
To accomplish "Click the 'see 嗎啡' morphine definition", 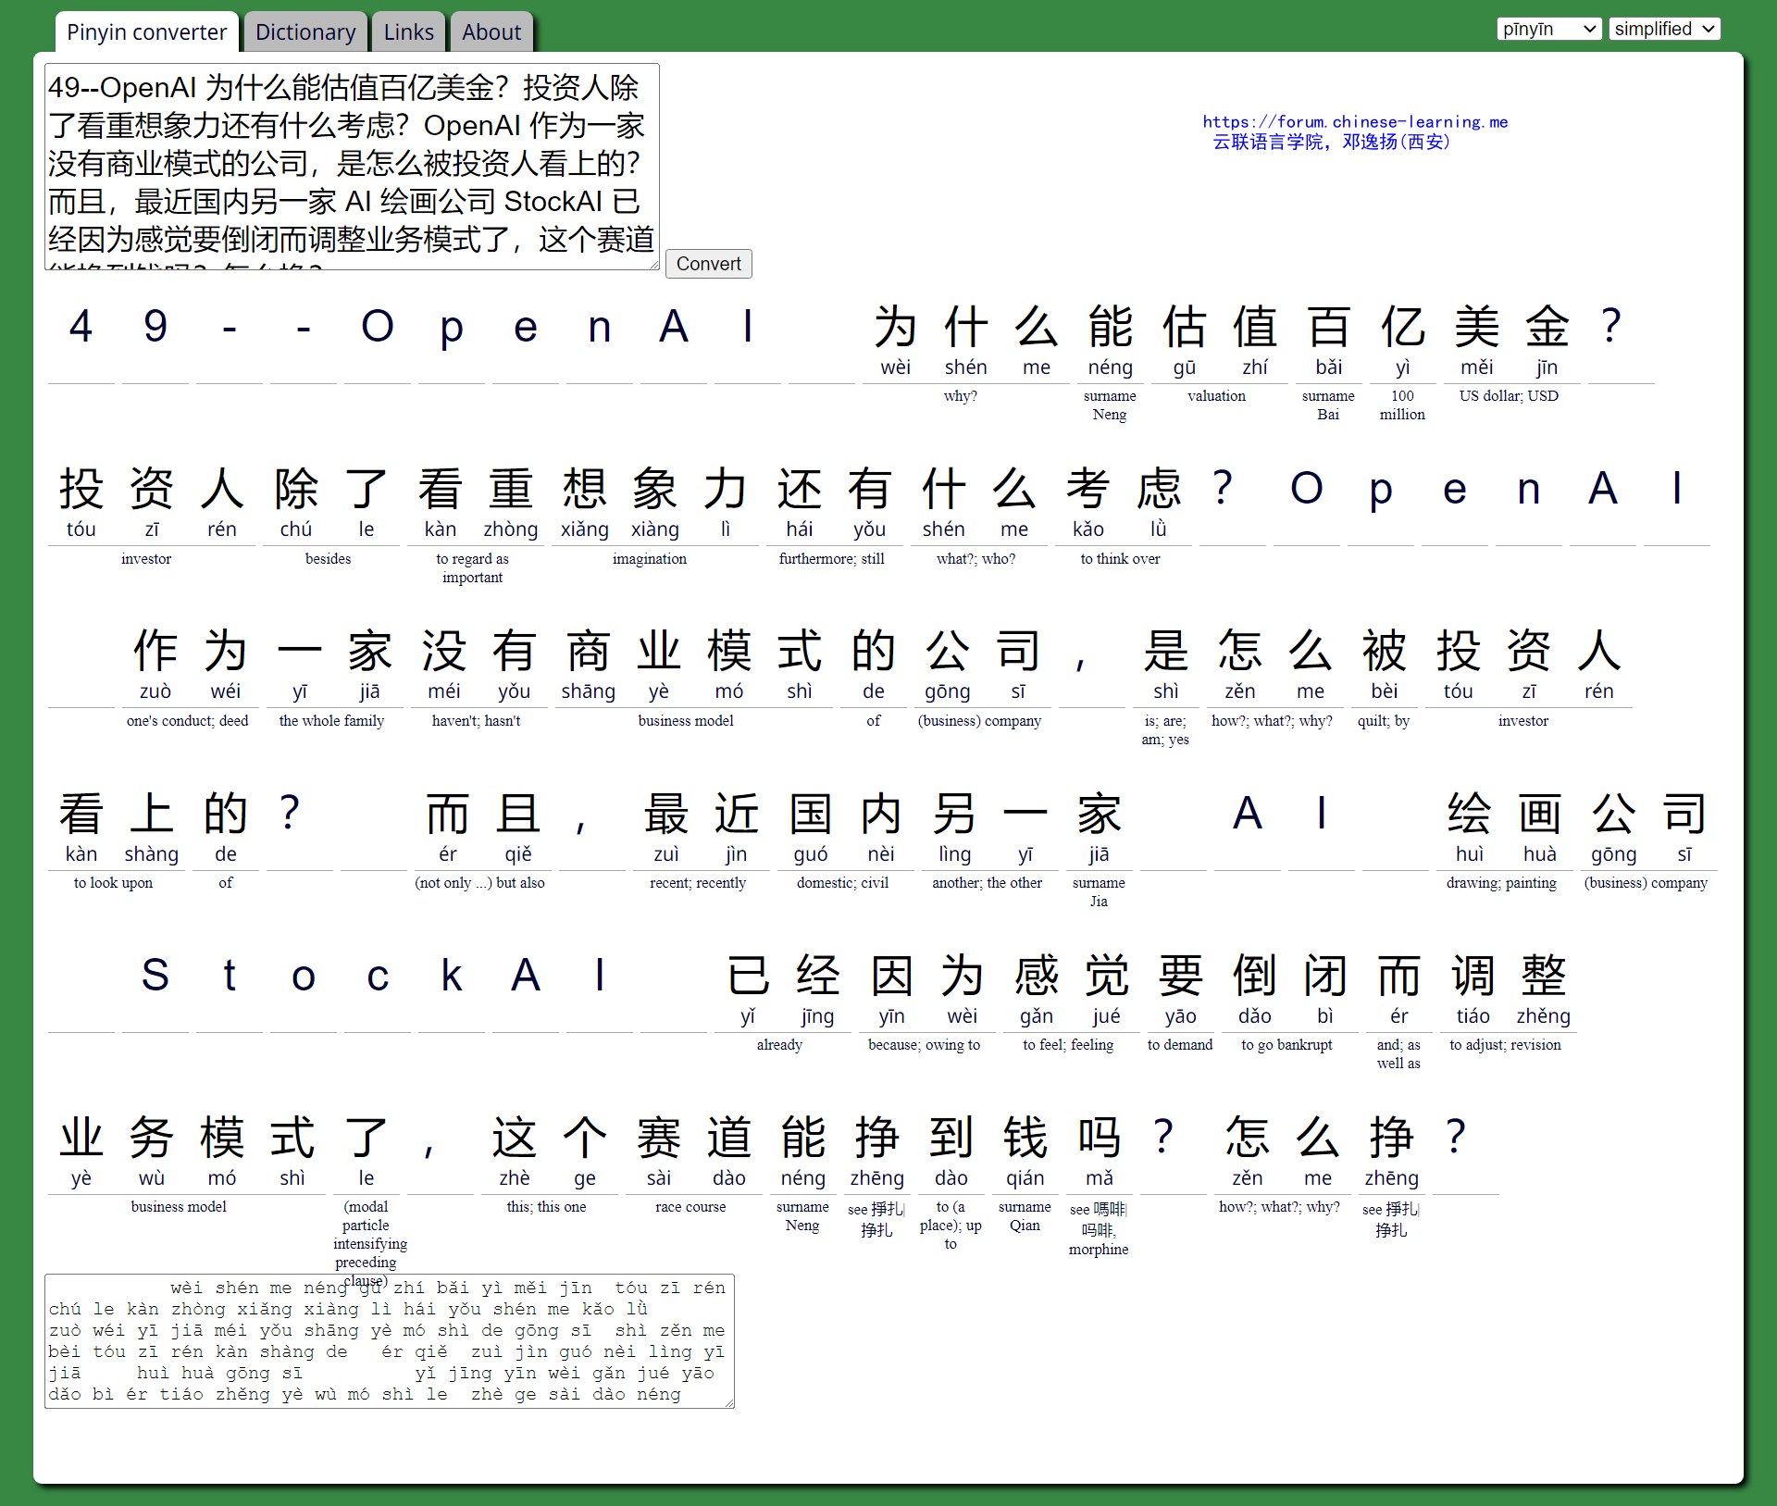I will click(x=1099, y=1228).
